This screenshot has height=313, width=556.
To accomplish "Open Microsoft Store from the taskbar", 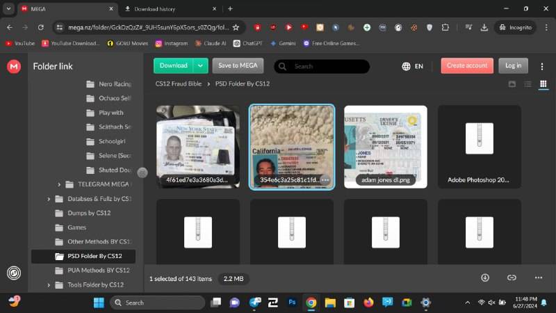I will click(x=350, y=303).
